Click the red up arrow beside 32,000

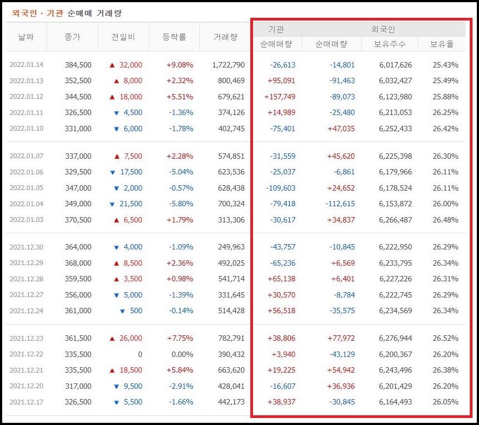click(112, 65)
